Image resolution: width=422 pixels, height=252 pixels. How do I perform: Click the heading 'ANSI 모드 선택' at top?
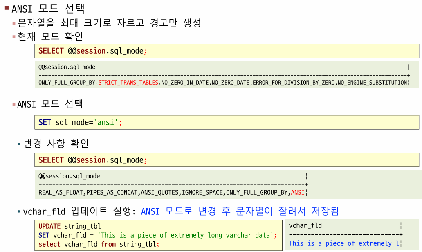(x=48, y=9)
